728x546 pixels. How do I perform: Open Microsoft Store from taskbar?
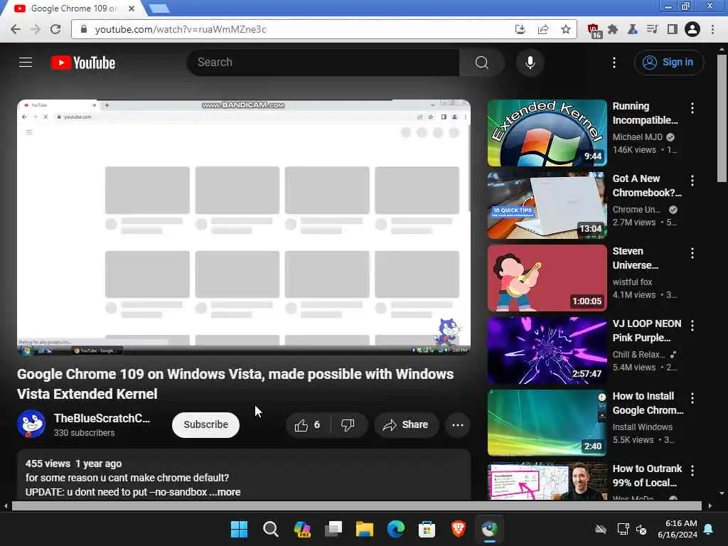(427, 529)
